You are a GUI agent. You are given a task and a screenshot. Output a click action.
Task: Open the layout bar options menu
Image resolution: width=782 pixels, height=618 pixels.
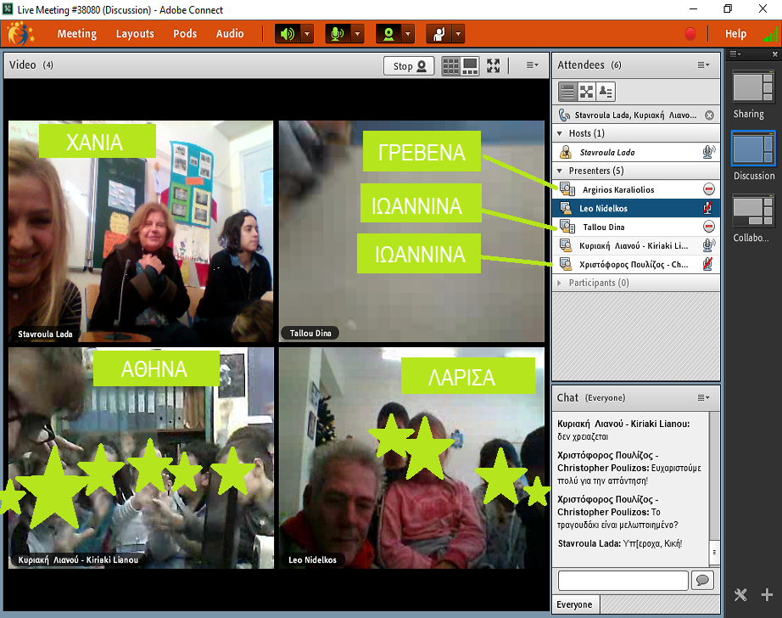(735, 54)
